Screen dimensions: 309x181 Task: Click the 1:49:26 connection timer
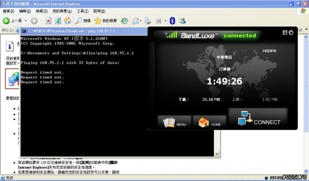[225, 81]
